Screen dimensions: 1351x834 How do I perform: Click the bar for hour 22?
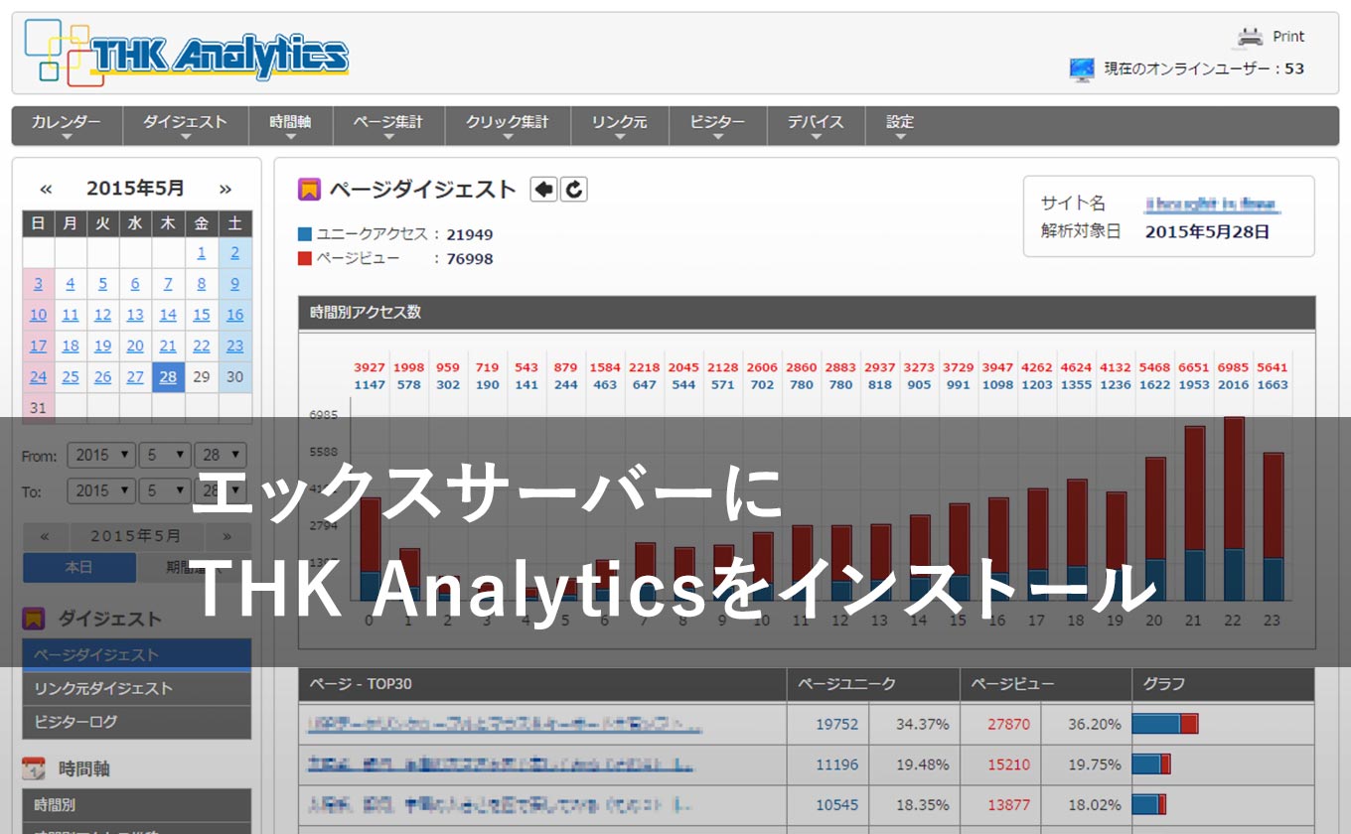pos(1234,508)
